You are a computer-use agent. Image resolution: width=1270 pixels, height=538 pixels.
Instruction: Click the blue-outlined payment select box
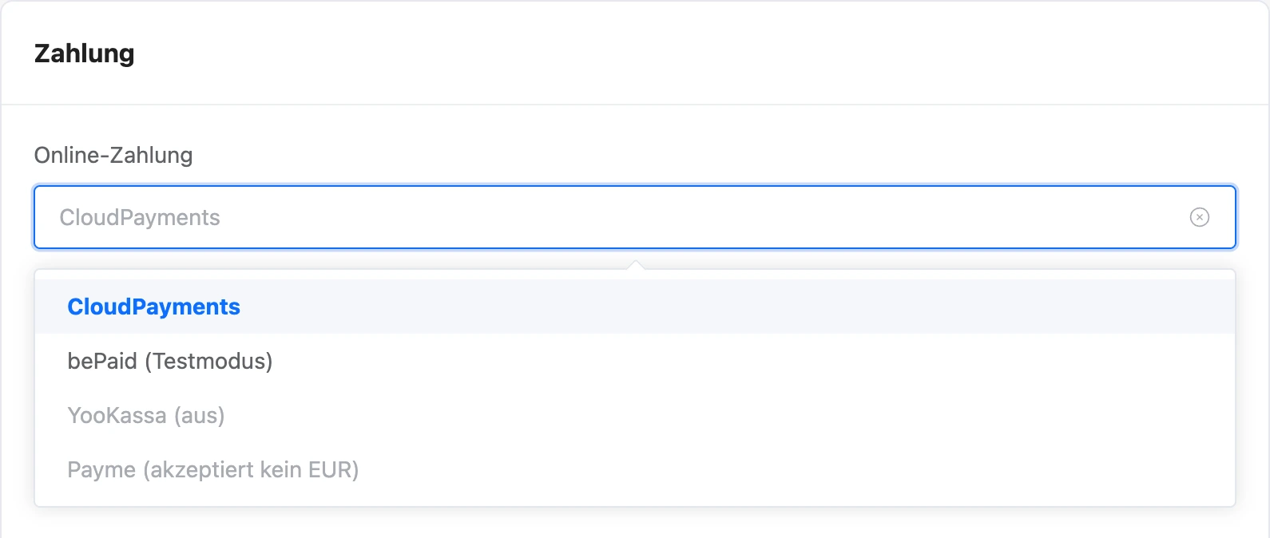(635, 217)
